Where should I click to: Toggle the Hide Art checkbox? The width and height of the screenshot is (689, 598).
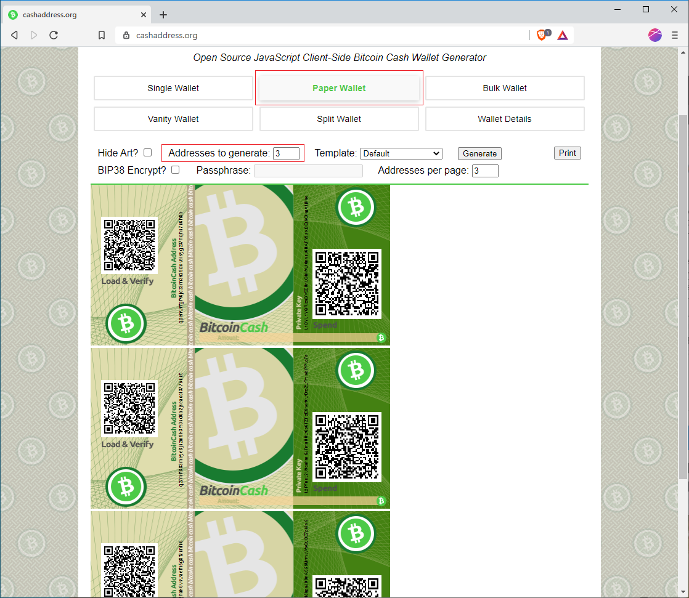pyautogui.click(x=148, y=152)
